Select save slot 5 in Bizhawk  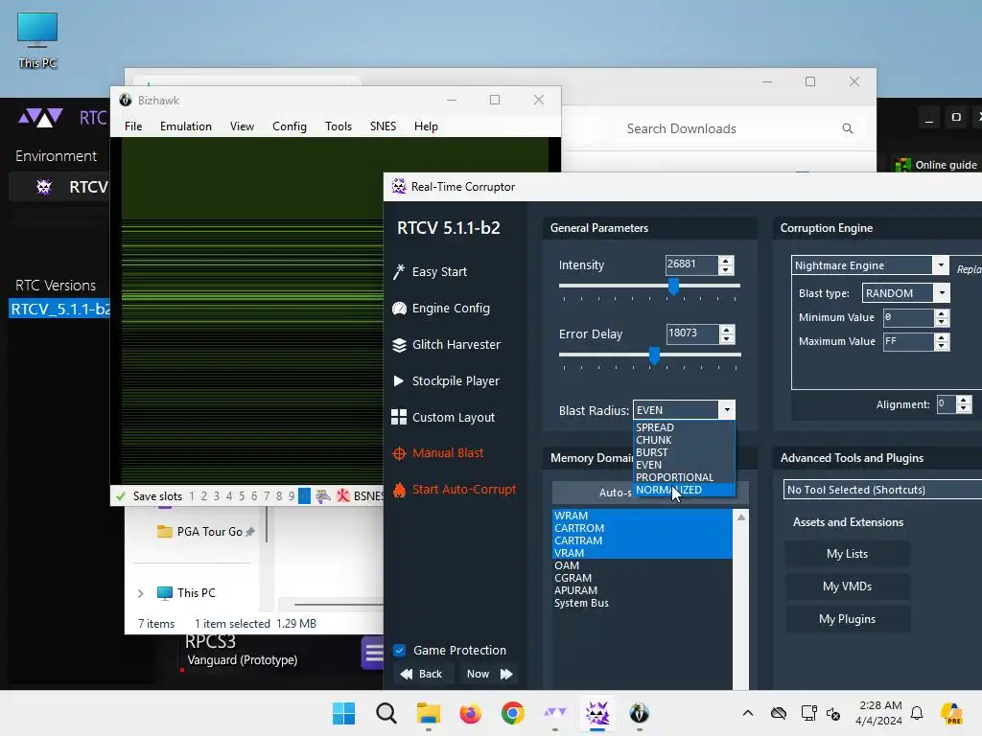pyautogui.click(x=242, y=496)
